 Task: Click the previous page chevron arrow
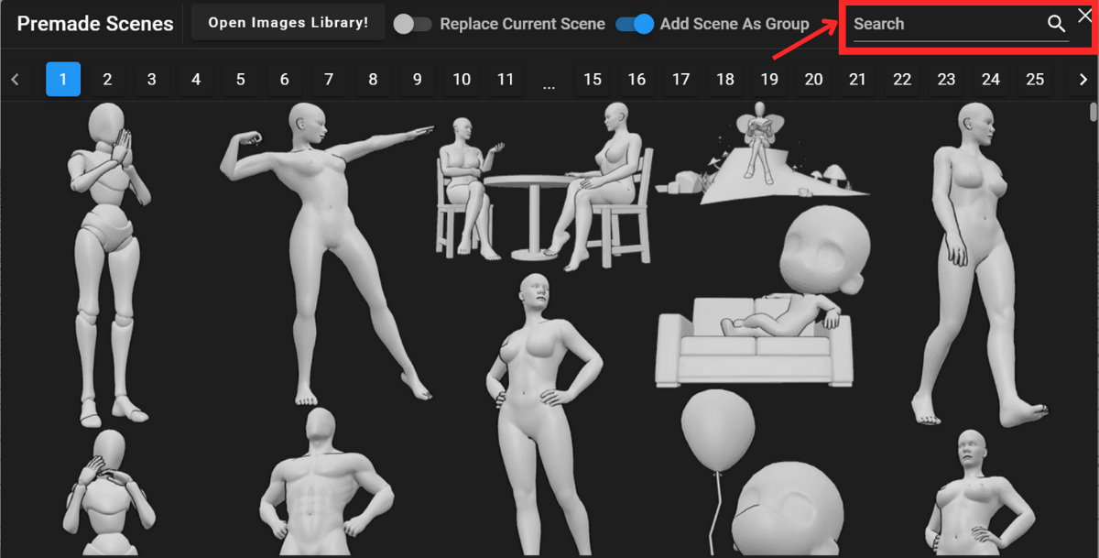pos(16,79)
